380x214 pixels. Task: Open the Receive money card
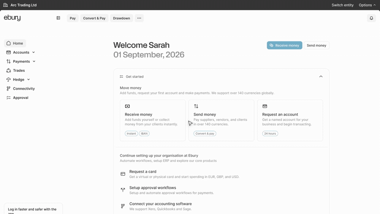(x=153, y=120)
